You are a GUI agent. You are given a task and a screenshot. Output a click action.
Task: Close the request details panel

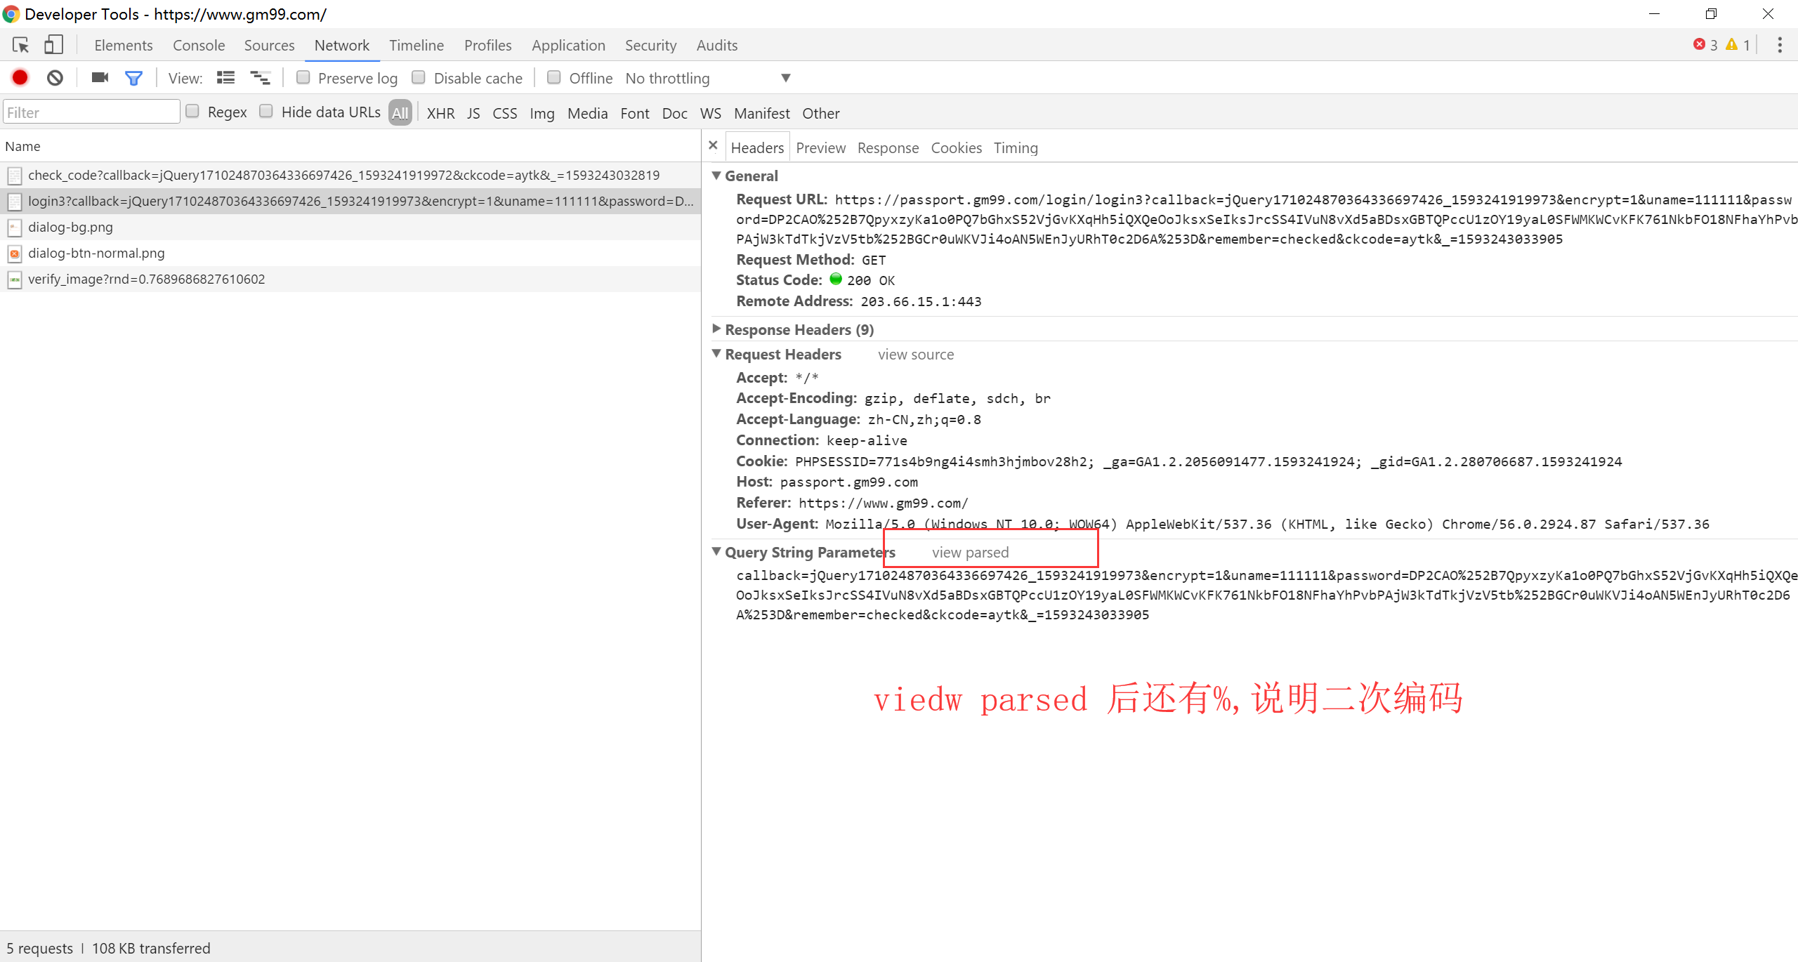[713, 145]
